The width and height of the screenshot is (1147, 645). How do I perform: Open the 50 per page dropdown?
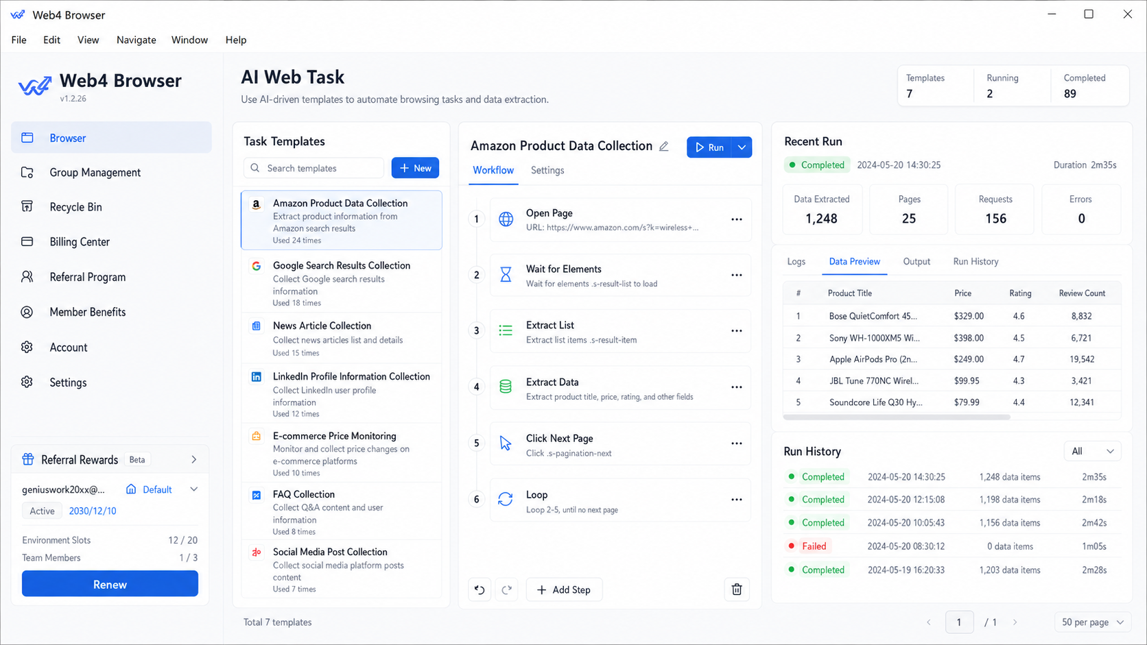click(x=1092, y=622)
